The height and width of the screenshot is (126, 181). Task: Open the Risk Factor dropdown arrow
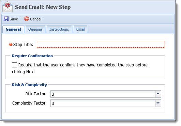(x=158, y=94)
